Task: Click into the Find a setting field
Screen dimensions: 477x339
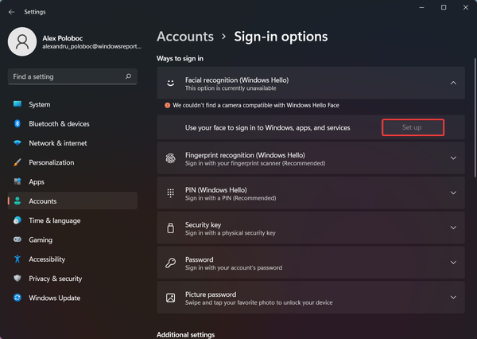Action: click(x=64, y=77)
